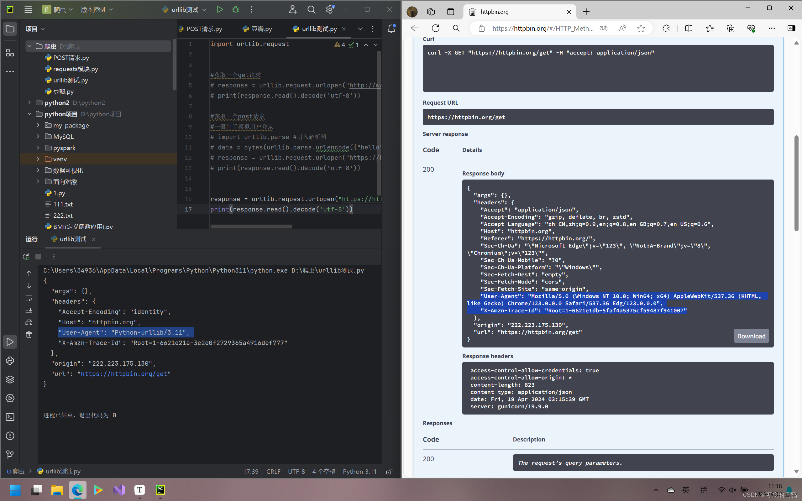Image resolution: width=802 pixels, height=501 pixels.
Task: Open Code With Me user icon
Action: pyautogui.click(x=293, y=10)
